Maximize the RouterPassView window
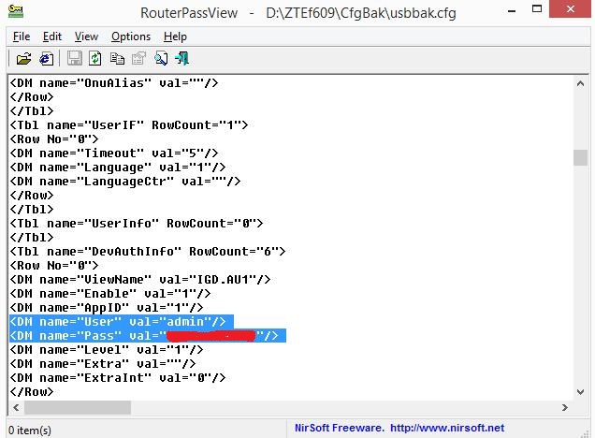 pyautogui.click(x=537, y=9)
